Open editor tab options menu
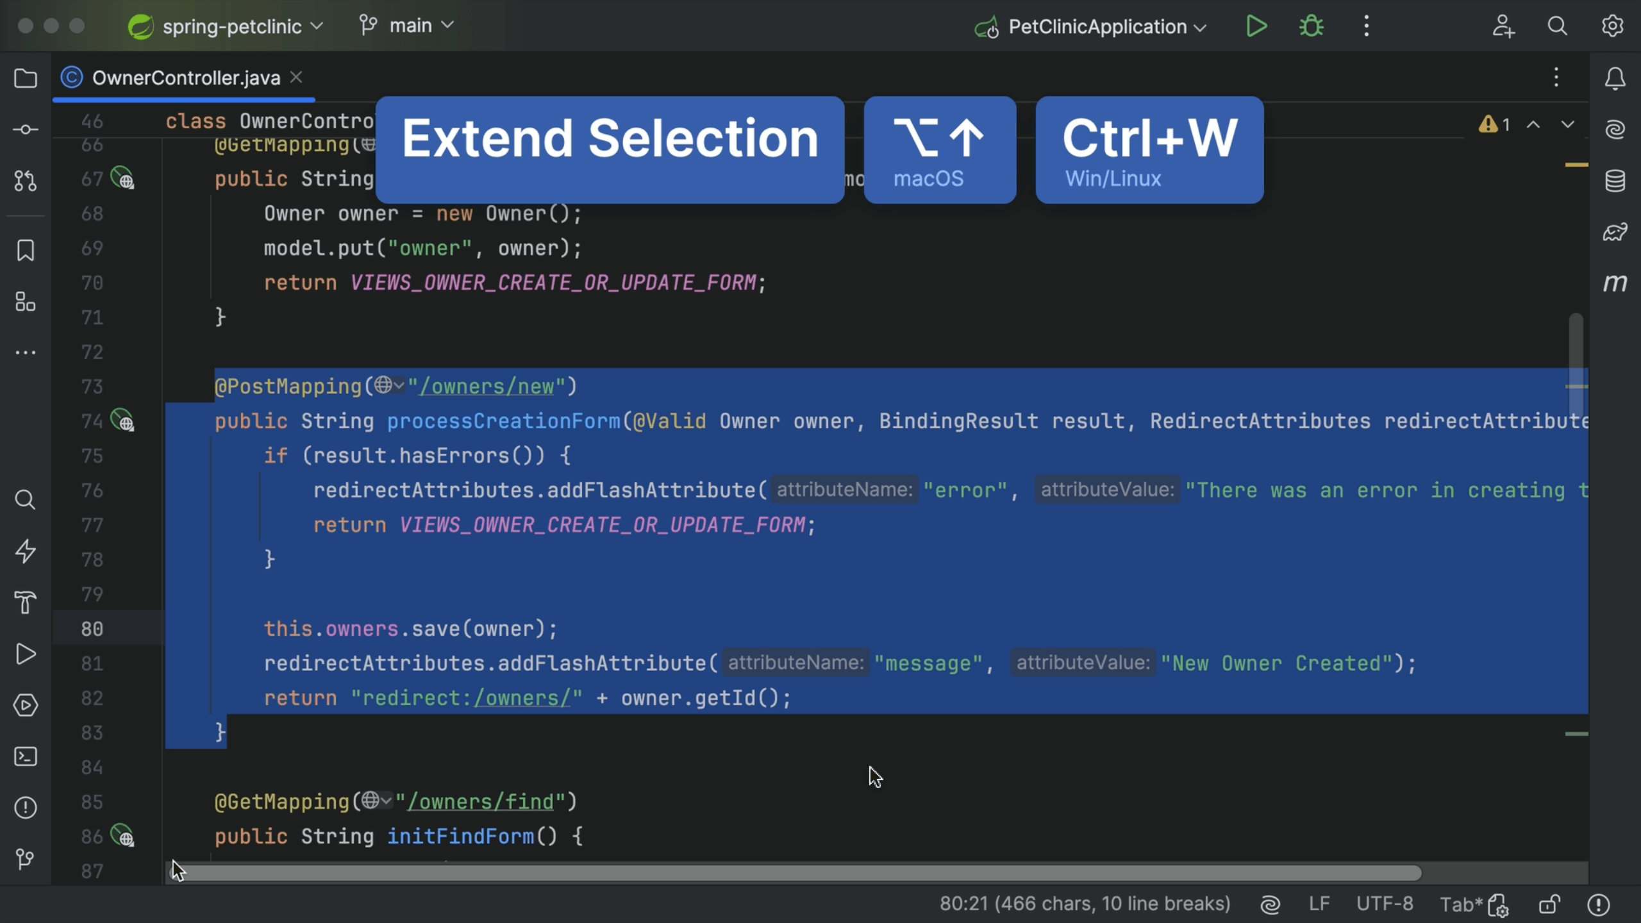Image resolution: width=1641 pixels, height=923 pixels. coord(1556,78)
